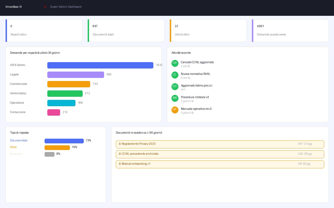Viewport: 334px width, 208px height.
Task: Open the Super Admin Dashboard menu item
Action: point(66,7)
